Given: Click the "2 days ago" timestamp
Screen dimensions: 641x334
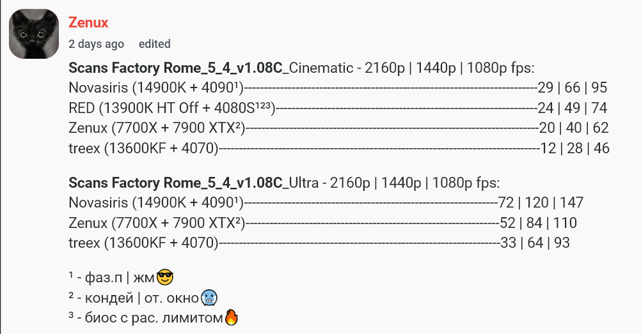Looking at the screenshot, I should pos(96,44).
